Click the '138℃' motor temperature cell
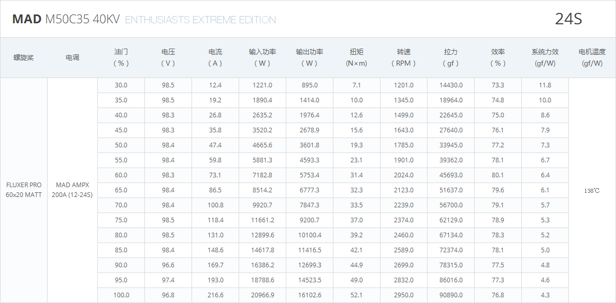Viewport: 616px width, 303px height. (592, 191)
